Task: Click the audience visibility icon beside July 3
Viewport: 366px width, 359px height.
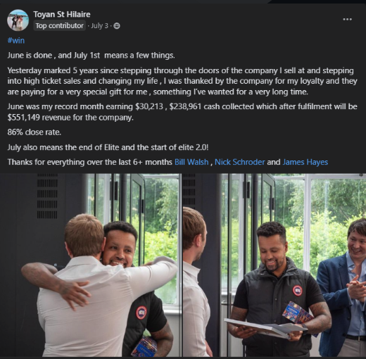Action: click(x=117, y=26)
